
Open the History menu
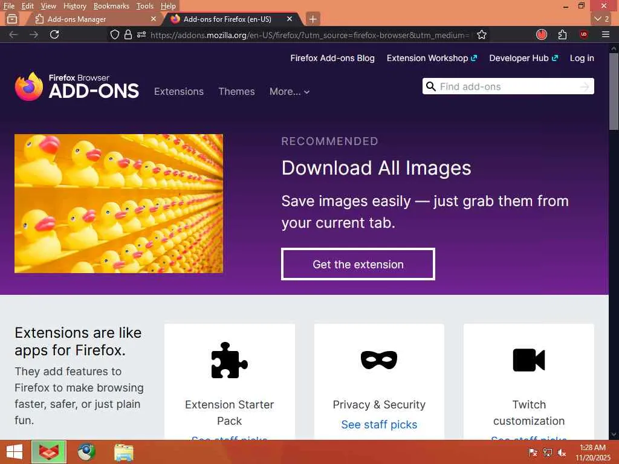tap(74, 6)
